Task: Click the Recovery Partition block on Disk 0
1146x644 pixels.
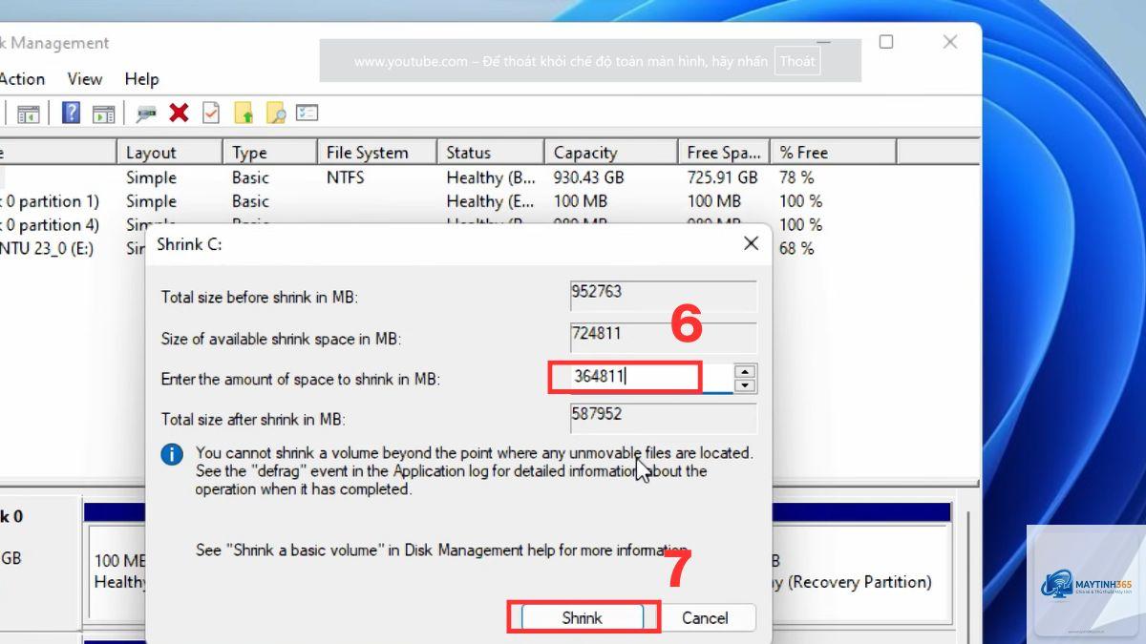Action: pos(860,571)
